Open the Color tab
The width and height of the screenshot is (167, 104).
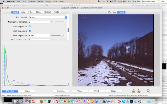pos(39,12)
